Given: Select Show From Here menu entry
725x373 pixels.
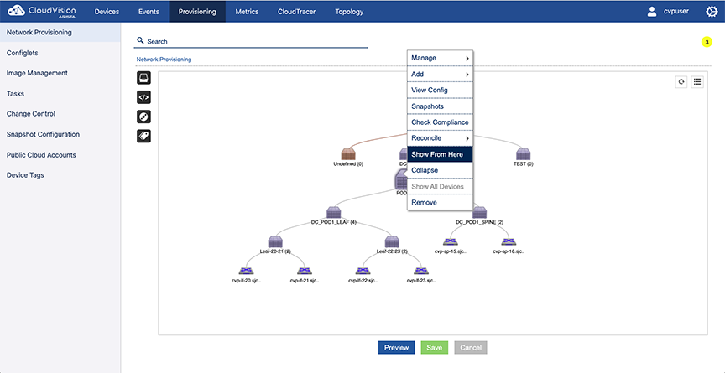Looking at the screenshot, I should pos(440,154).
